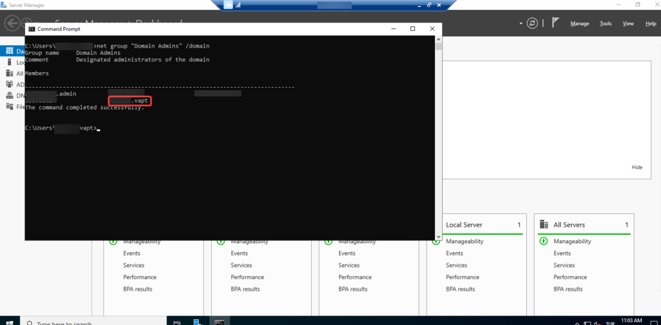
Task: Open the Tools menu
Action: (605, 24)
